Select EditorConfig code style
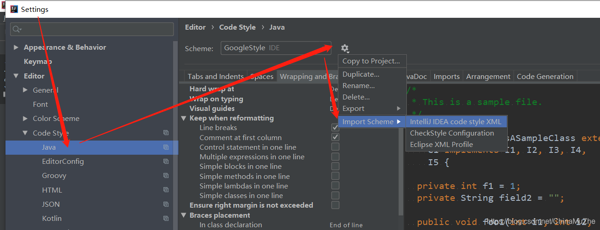600x230 pixels. coord(63,162)
